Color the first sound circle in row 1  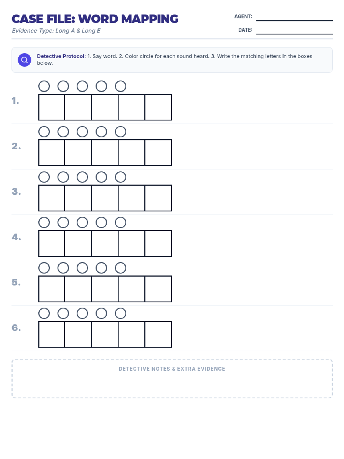click(44, 86)
